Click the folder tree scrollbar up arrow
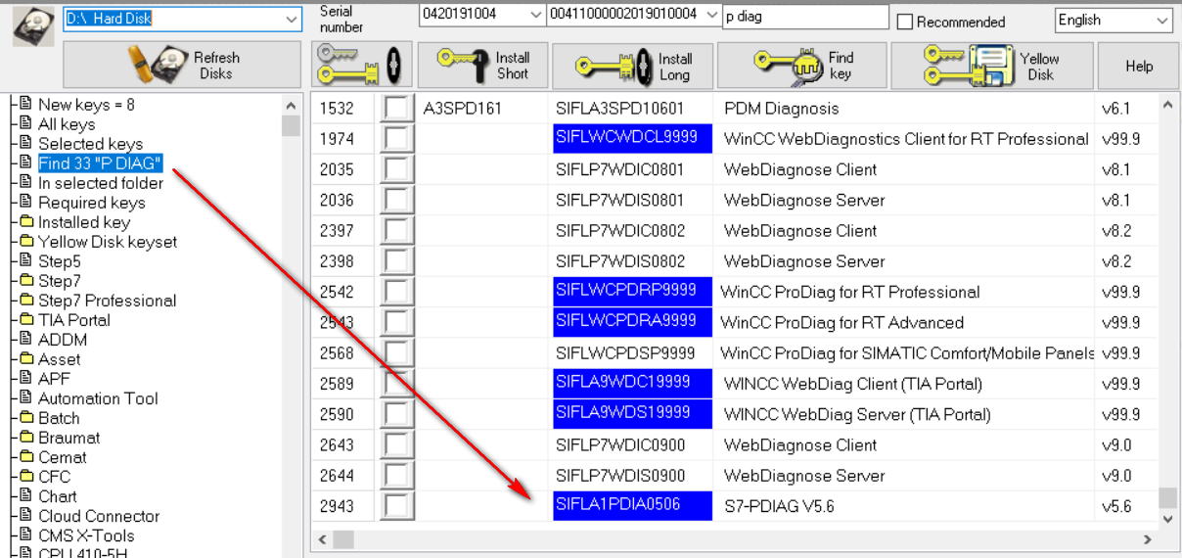The image size is (1182, 558). (291, 105)
